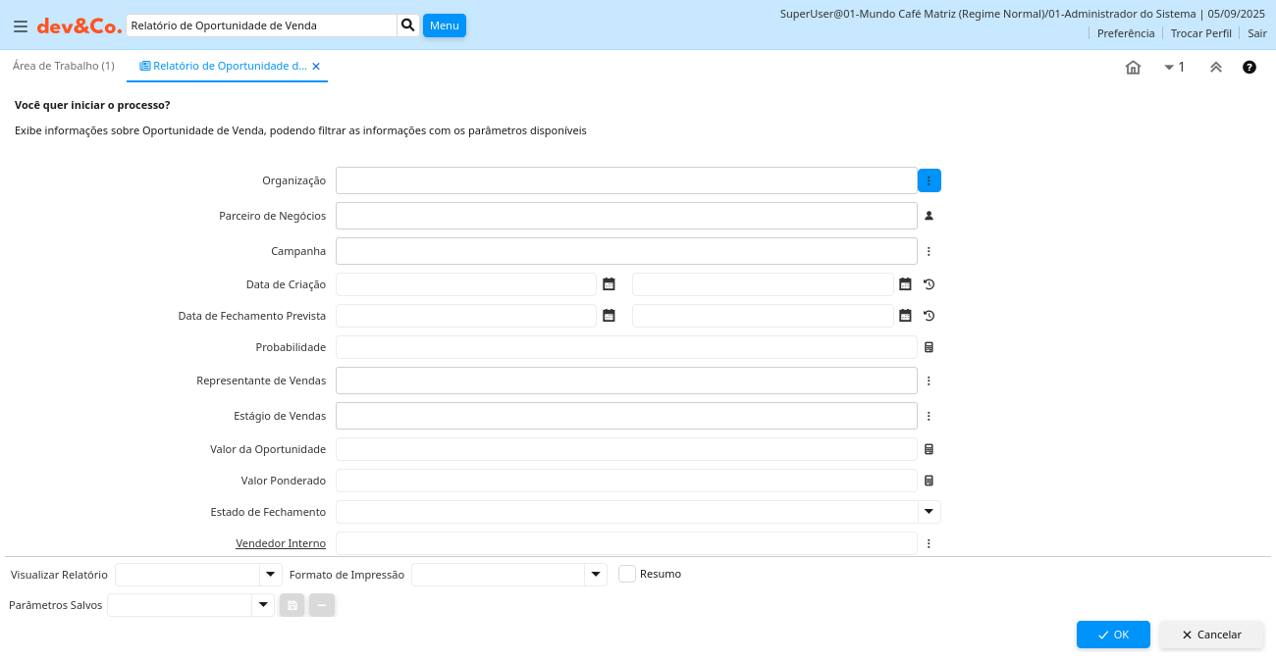Go to home via house icon
This screenshot has height=661, width=1276.
1133,68
